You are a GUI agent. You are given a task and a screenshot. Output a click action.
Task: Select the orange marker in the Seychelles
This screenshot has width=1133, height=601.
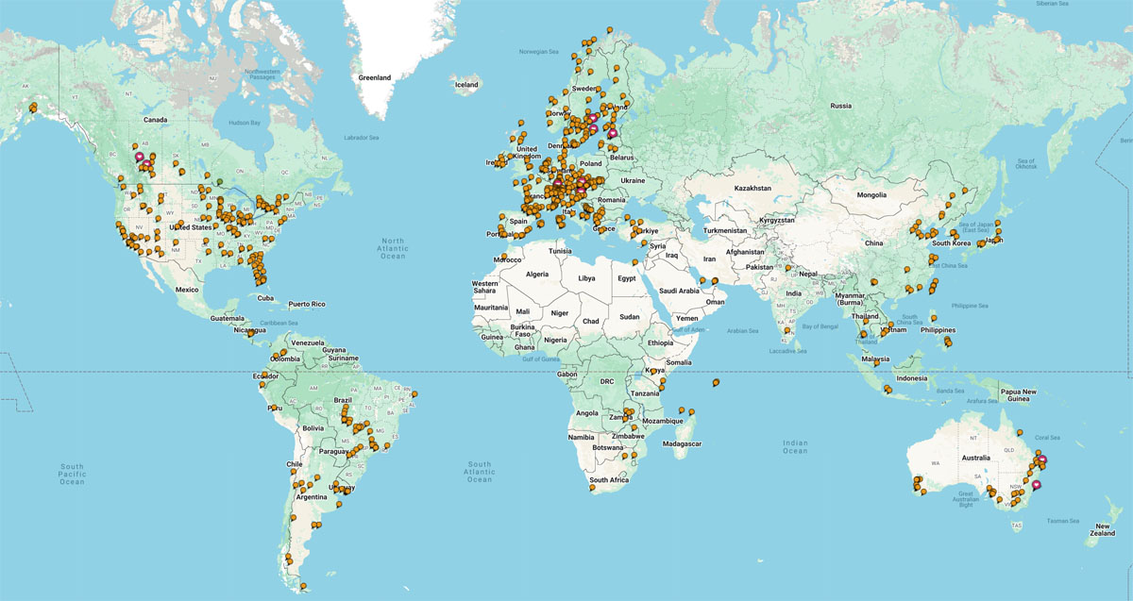(716, 382)
